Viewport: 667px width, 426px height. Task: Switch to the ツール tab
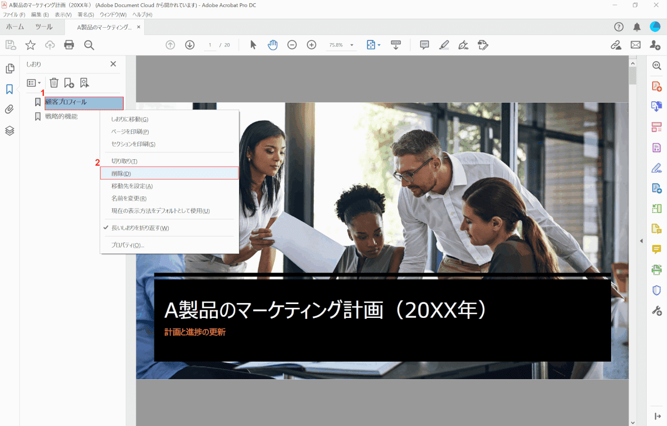44,27
